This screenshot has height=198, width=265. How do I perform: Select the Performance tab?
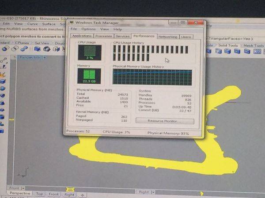(144, 36)
